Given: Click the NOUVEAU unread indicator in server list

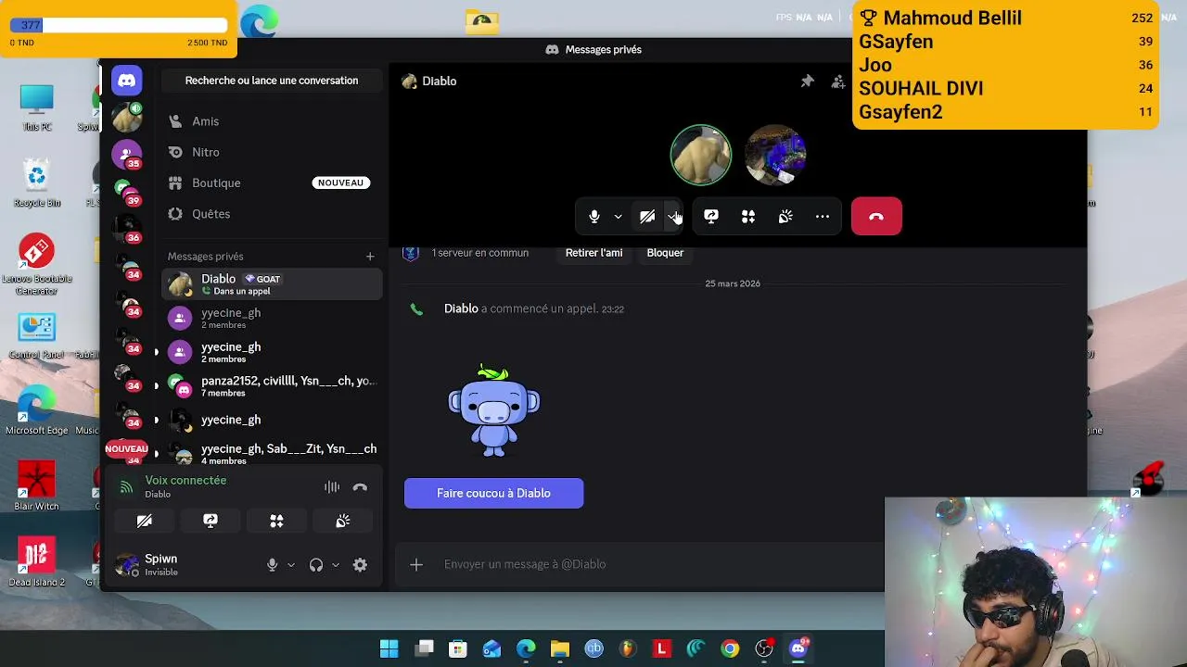Looking at the screenshot, I should tap(126, 448).
